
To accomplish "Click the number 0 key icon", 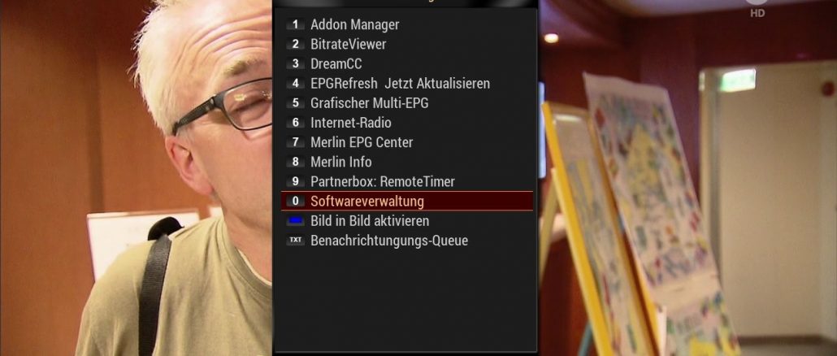I will (x=295, y=202).
